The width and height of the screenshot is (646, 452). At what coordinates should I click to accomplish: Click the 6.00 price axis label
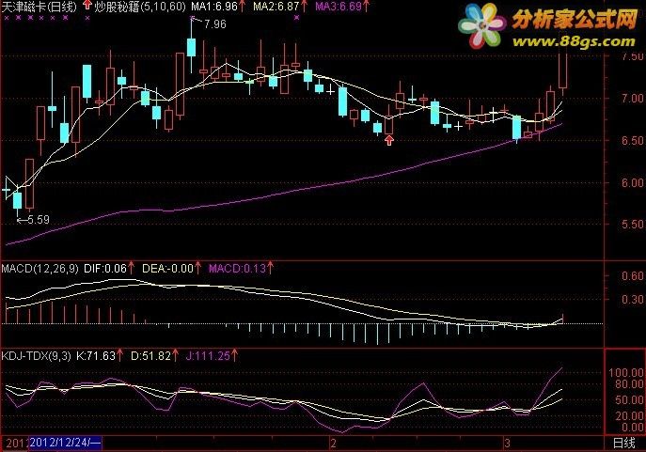click(633, 183)
